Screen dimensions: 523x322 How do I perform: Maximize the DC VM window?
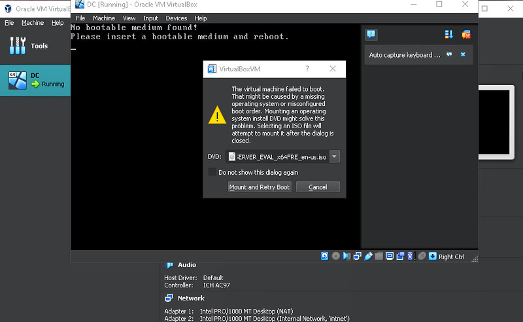[439, 5]
